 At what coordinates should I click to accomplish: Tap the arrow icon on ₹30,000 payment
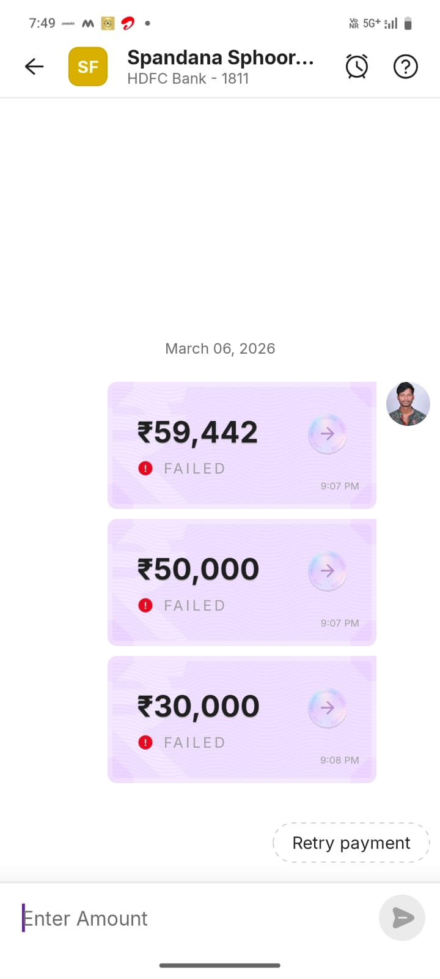[x=328, y=708]
